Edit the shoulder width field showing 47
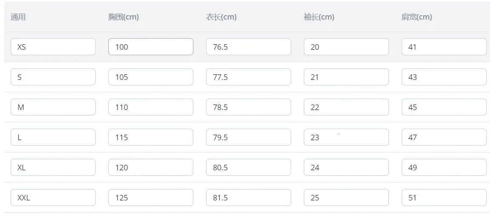490x220 pixels. pos(444,137)
